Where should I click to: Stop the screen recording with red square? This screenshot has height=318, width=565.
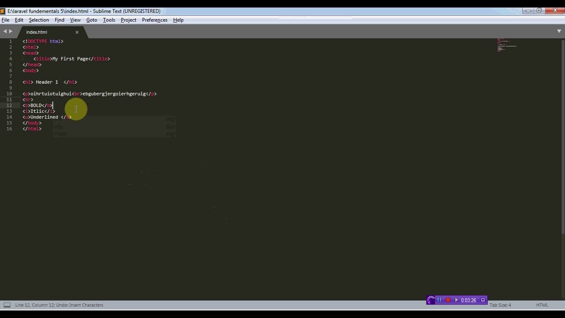click(448, 300)
